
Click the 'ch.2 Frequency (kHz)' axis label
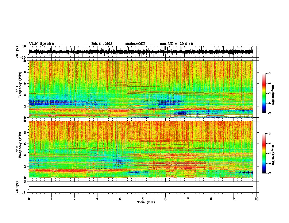tap(19, 145)
